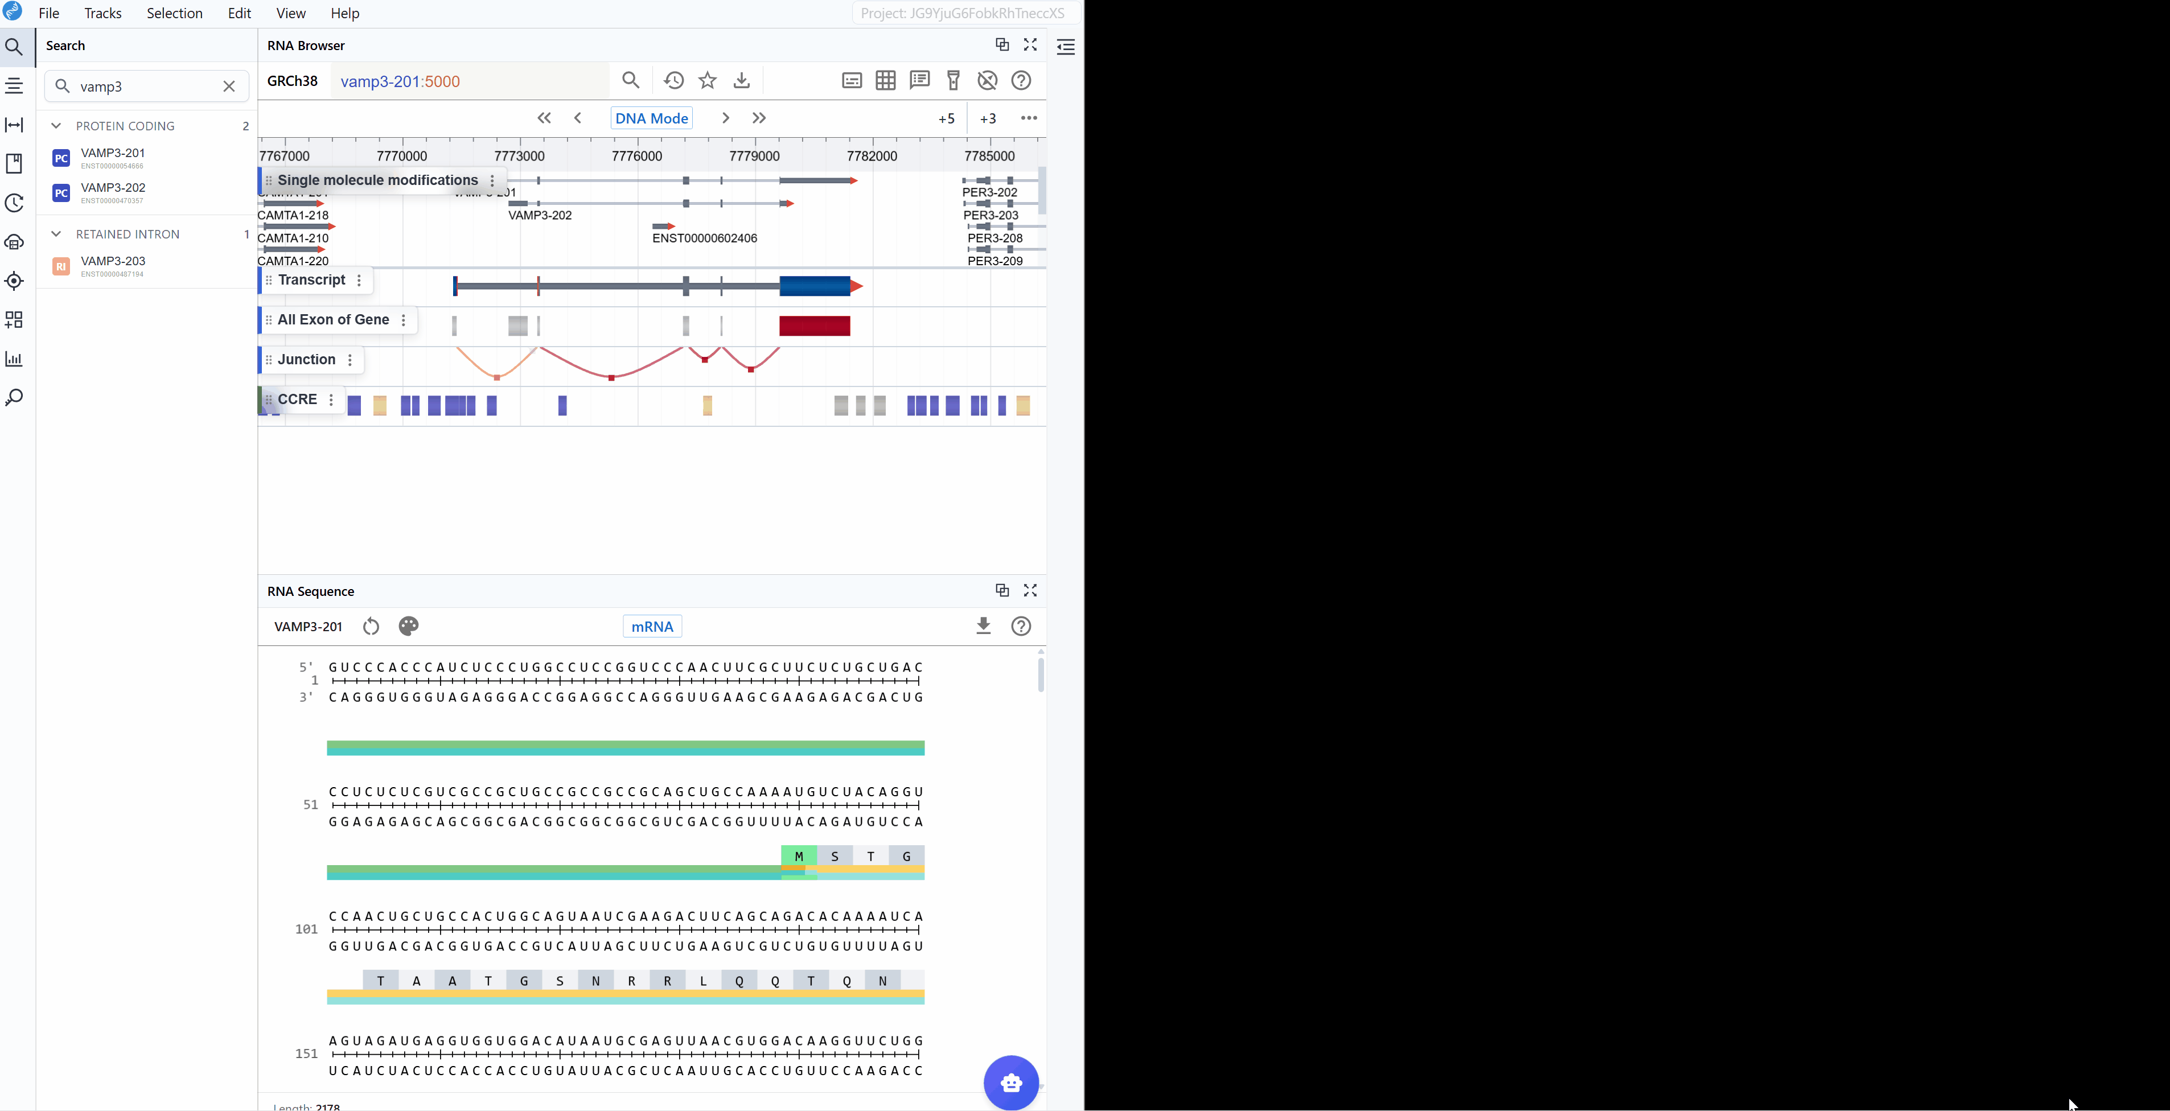Open the chatbot assistant button
The image size is (2170, 1111).
coord(1011,1083)
